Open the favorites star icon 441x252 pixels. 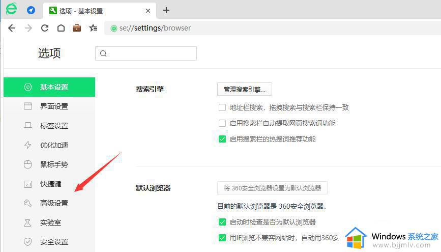pyautogui.click(x=93, y=28)
